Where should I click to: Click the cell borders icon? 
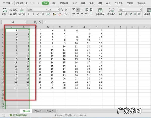pyautogui.click(x=42, y=14)
